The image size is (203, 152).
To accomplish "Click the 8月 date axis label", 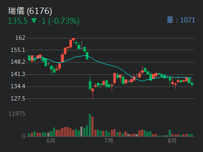I will (172, 141).
